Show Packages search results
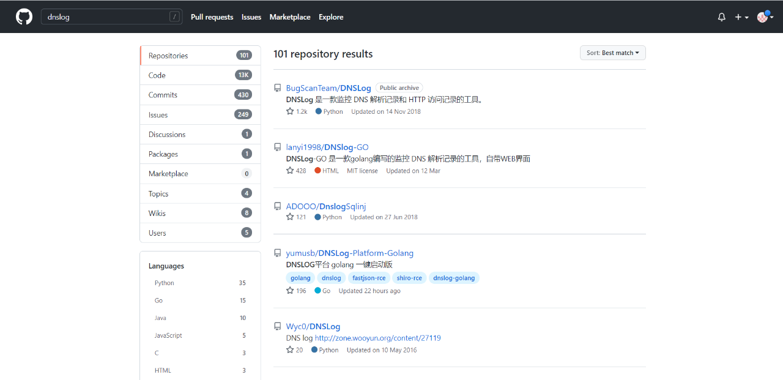783x380 pixels. (x=201, y=154)
